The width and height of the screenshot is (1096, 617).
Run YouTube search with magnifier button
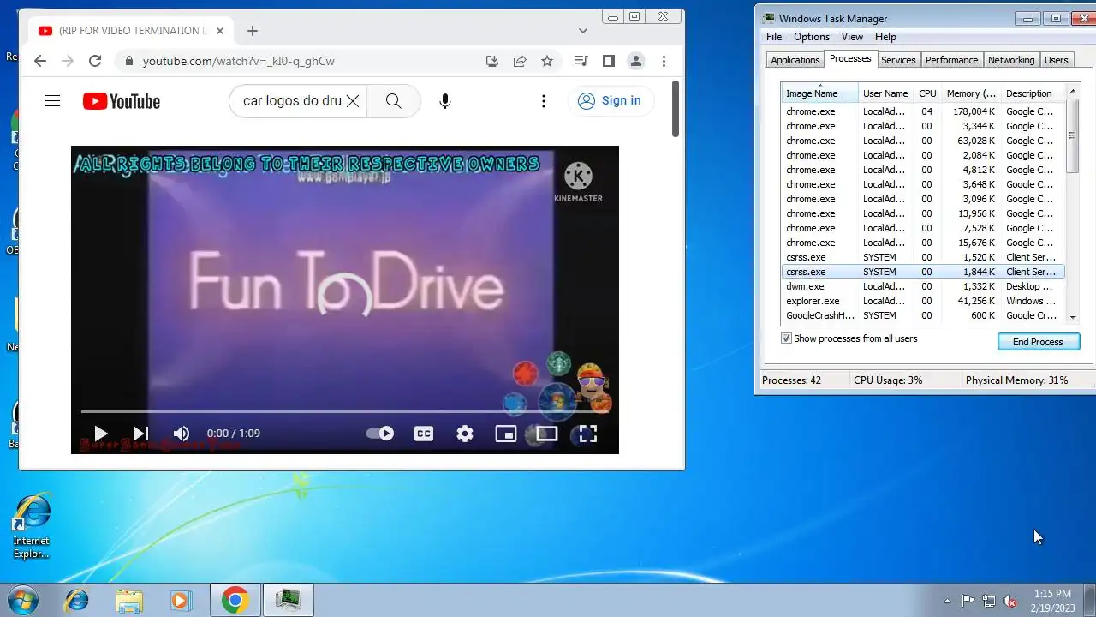point(394,101)
